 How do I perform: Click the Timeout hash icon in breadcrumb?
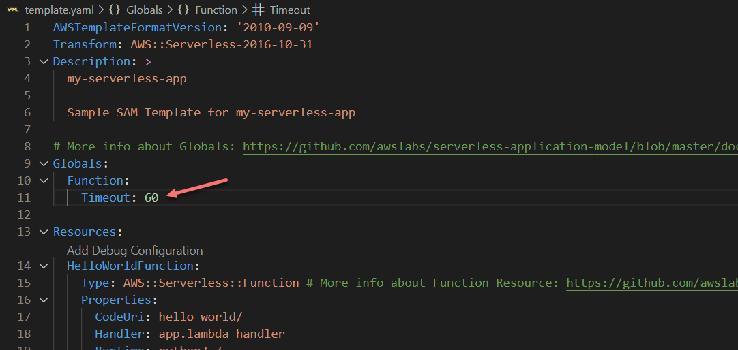[258, 10]
